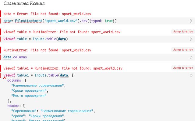Screen dimensions: 195x121
Task: Click the red caret syntax marker under viewof
Action: (x=5, y=78)
